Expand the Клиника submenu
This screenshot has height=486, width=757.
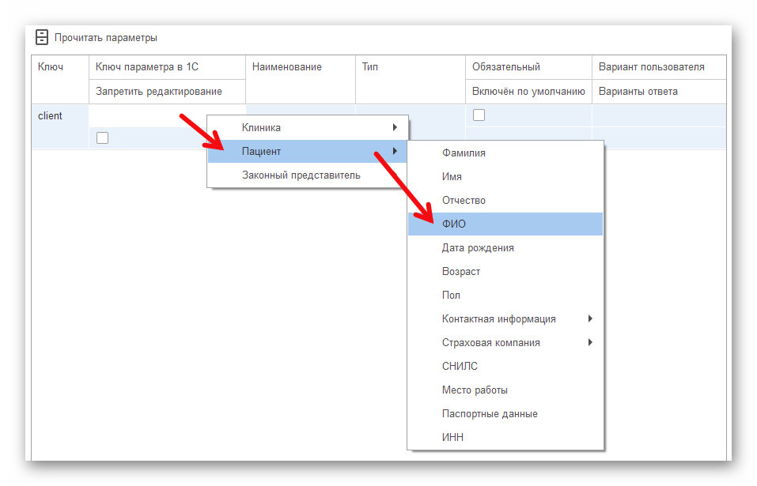(307, 127)
